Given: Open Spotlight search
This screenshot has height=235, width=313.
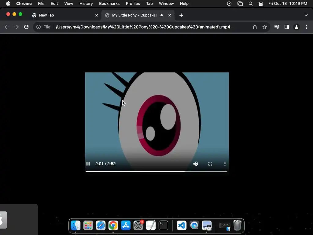Looking at the screenshot, I should click(251, 4).
